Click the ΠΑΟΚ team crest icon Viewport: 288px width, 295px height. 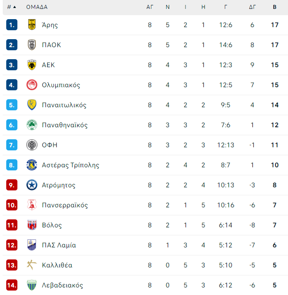[x=32, y=45]
